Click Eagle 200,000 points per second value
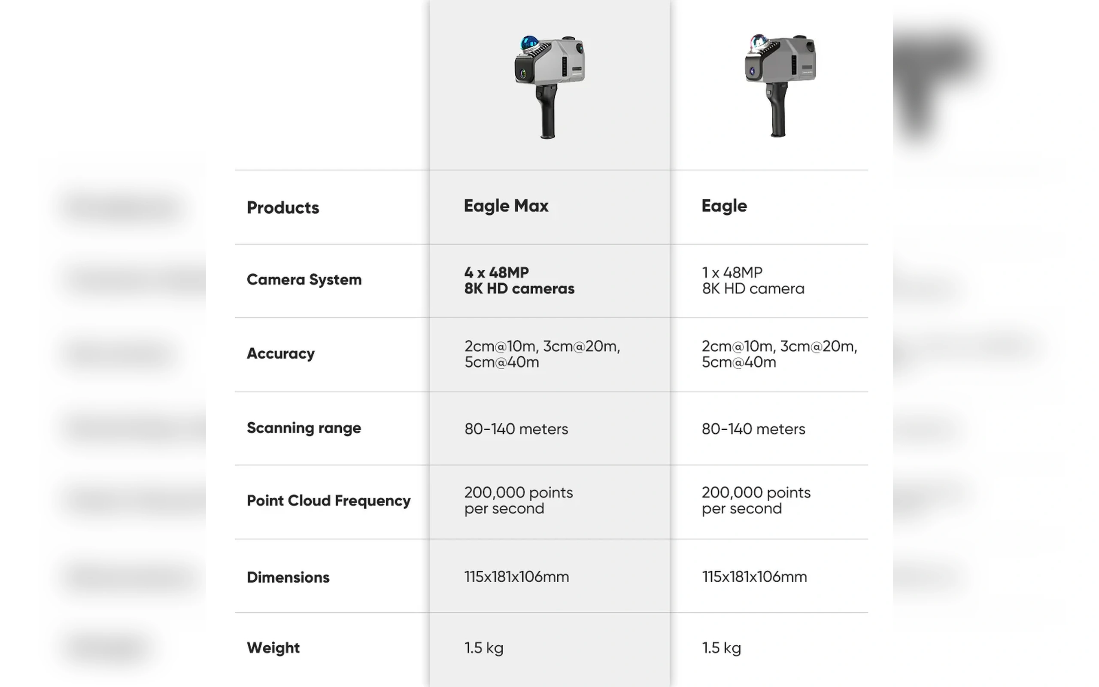This screenshot has height=687, width=1099. (x=756, y=500)
